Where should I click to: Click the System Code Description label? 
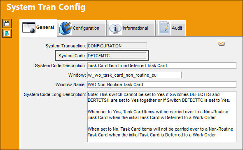[60, 66]
